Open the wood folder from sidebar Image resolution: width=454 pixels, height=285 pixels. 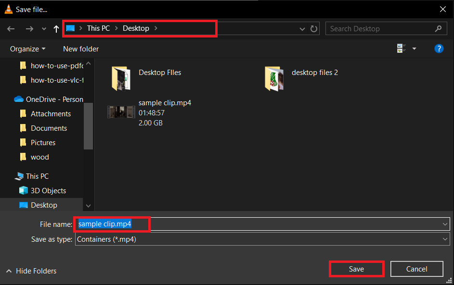[41, 157]
